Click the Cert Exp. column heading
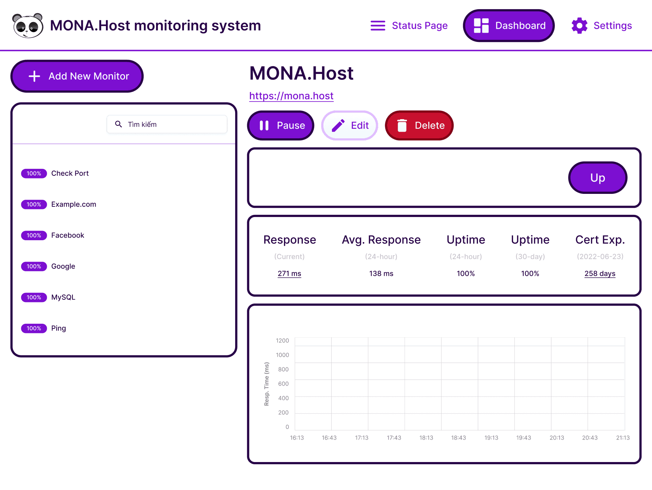The image size is (652, 490). (x=600, y=240)
